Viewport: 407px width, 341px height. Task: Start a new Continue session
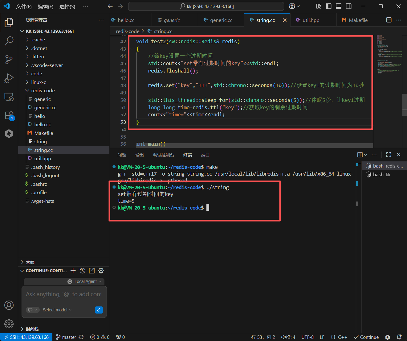pos(73,271)
